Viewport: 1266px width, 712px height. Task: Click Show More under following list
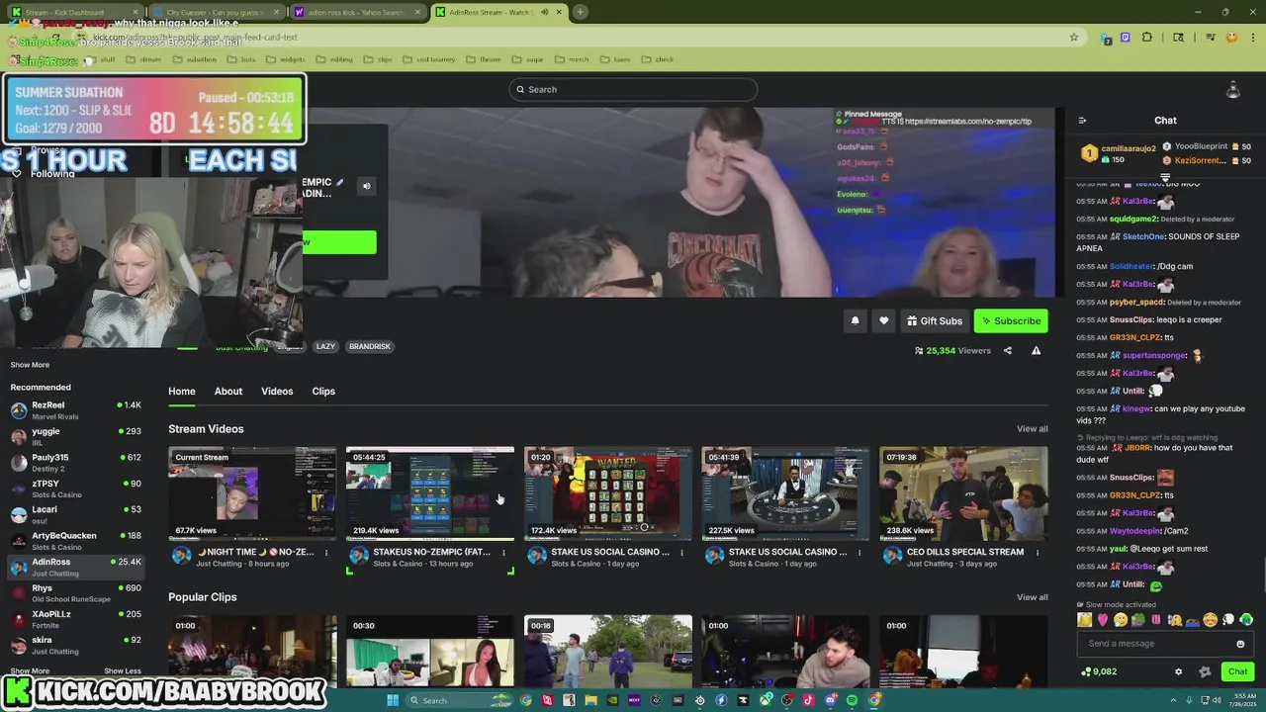pyautogui.click(x=30, y=365)
